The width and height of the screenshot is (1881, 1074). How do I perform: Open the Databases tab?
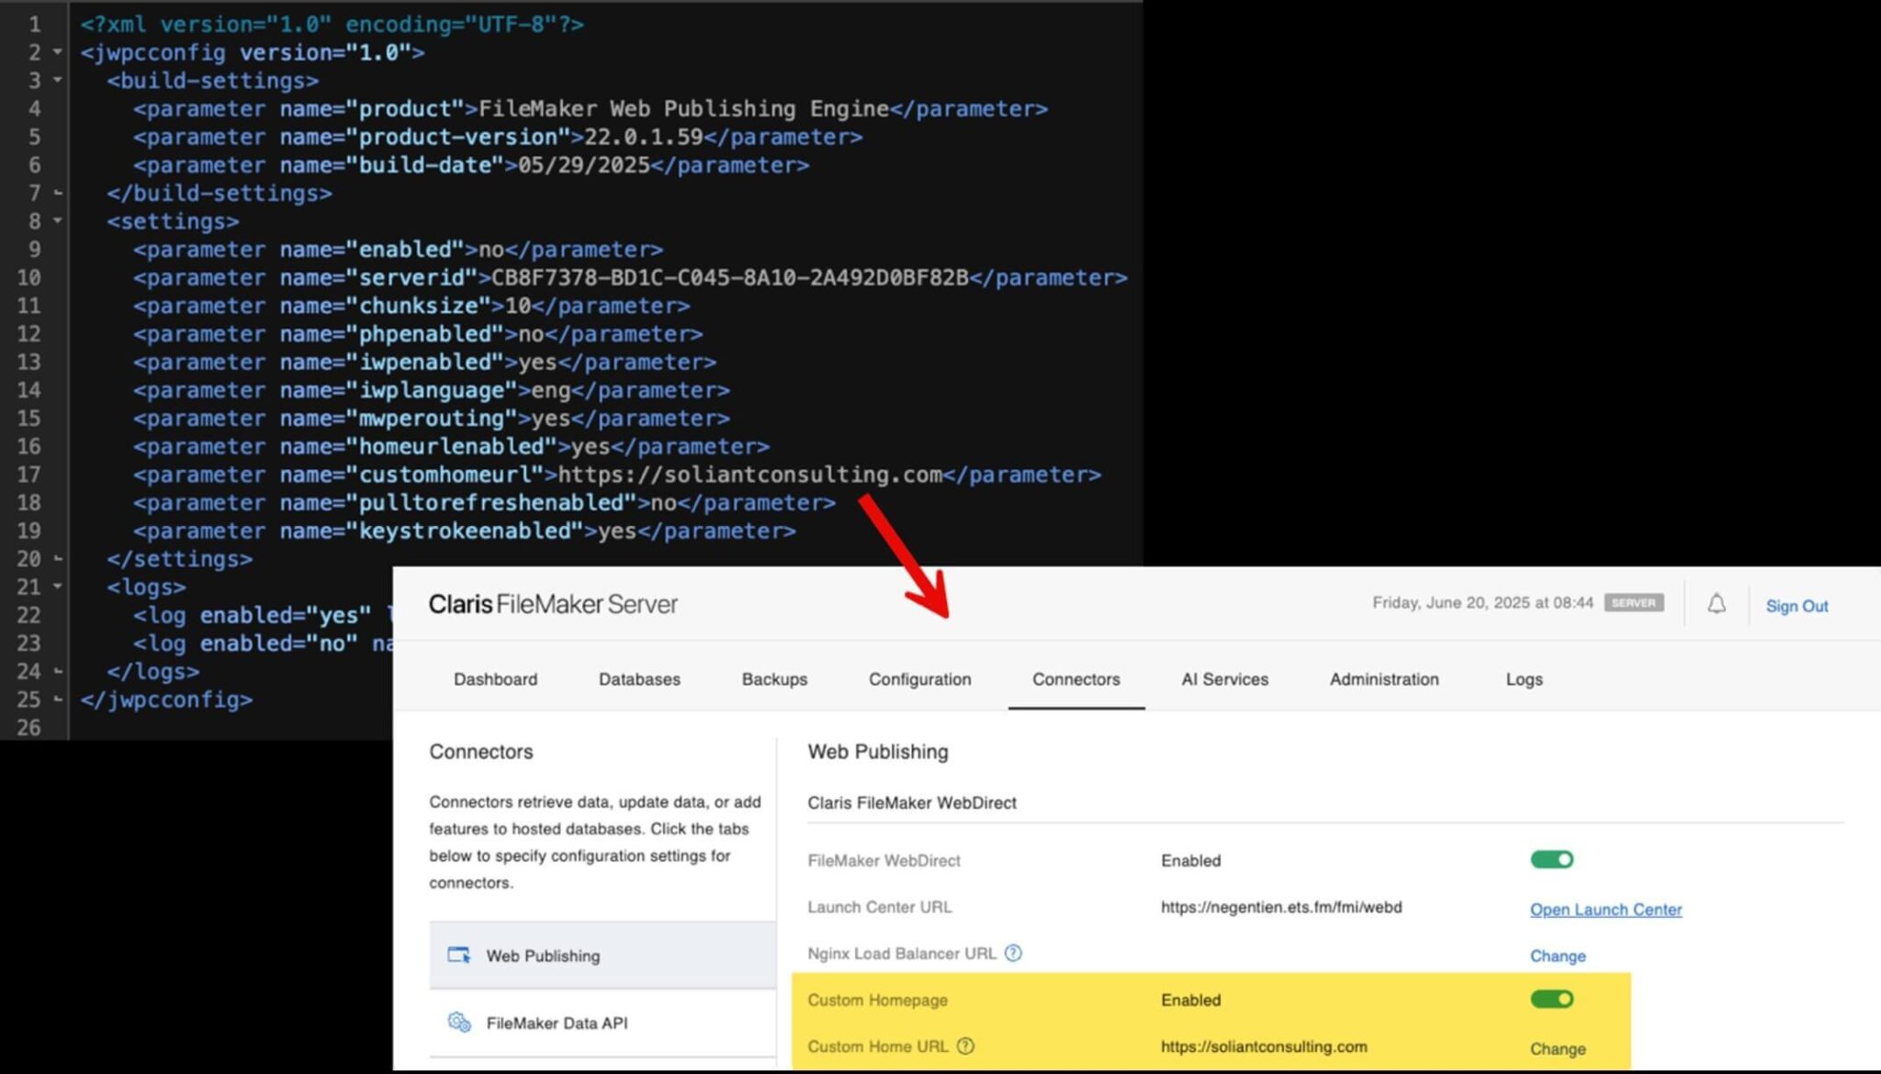pyautogui.click(x=639, y=679)
